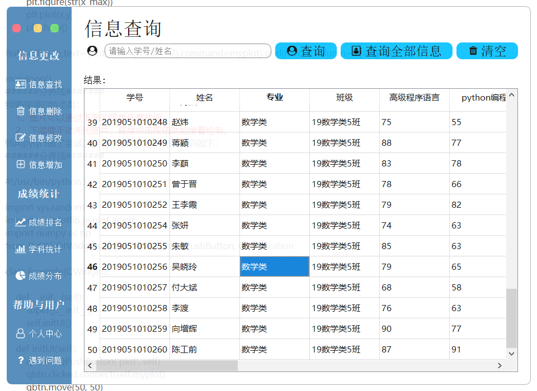This screenshot has height=391, width=537.
Task: Click the 专业 column header
Action: (x=275, y=98)
